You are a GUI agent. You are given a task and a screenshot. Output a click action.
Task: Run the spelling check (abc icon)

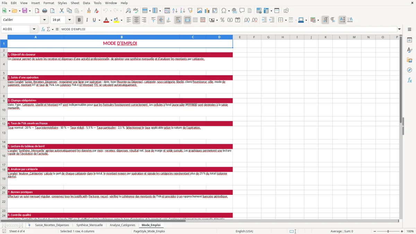pos(136,11)
